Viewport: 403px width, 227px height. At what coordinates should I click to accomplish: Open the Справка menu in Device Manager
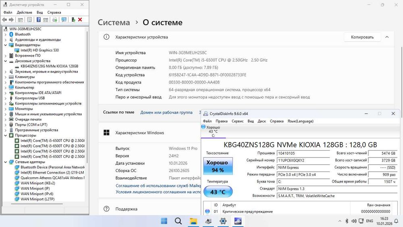[54, 12]
